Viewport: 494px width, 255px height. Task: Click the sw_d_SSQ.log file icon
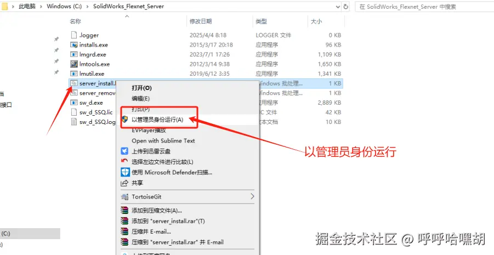click(x=73, y=122)
